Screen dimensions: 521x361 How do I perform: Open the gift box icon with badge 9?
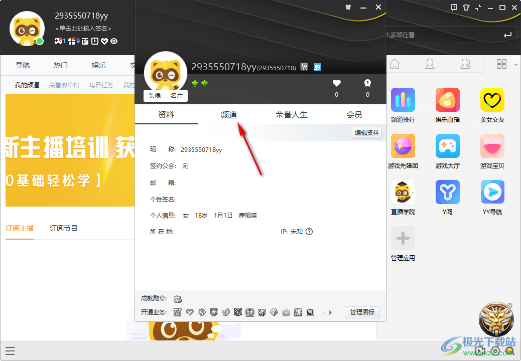click(x=72, y=41)
